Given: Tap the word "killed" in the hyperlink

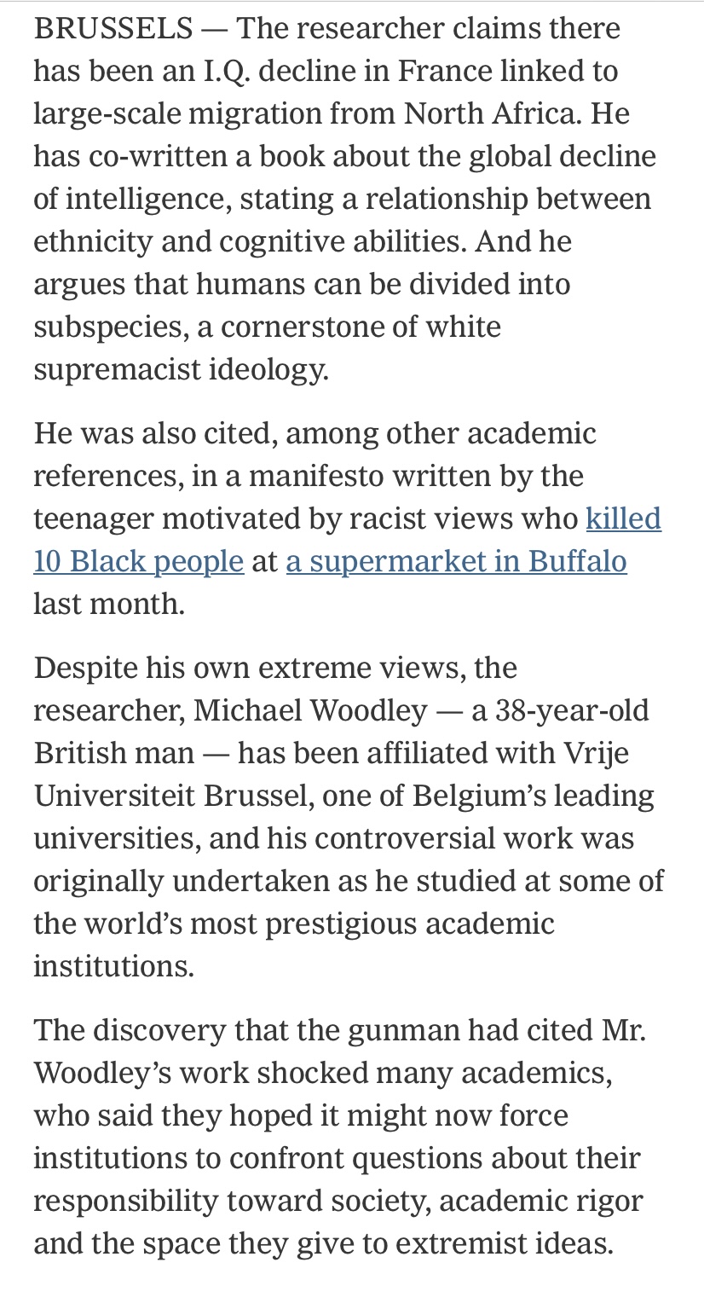Looking at the screenshot, I should pos(623,518).
